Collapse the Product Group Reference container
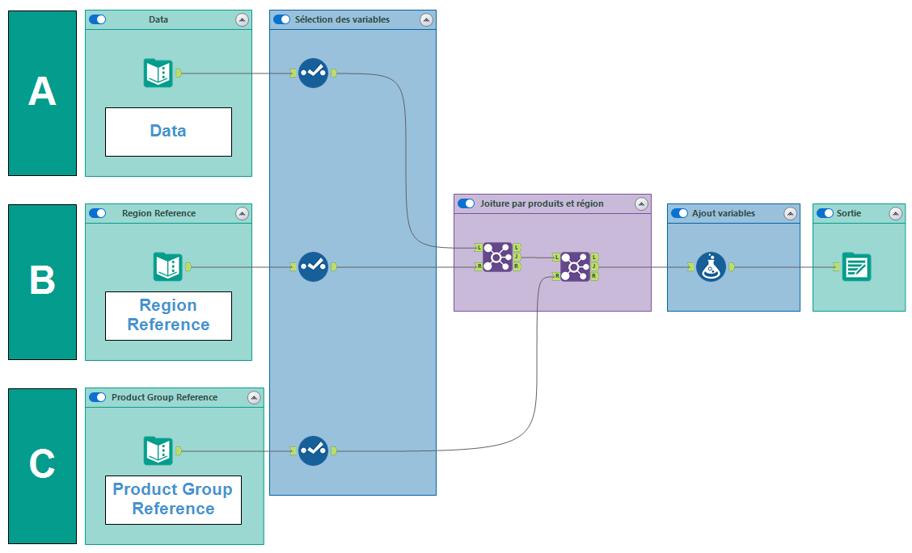The width and height of the screenshot is (912, 553). click(x=254, y=398)
